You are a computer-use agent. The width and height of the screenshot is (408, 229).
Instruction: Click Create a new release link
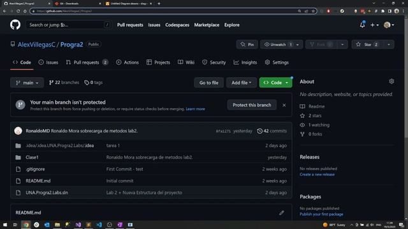317,174
